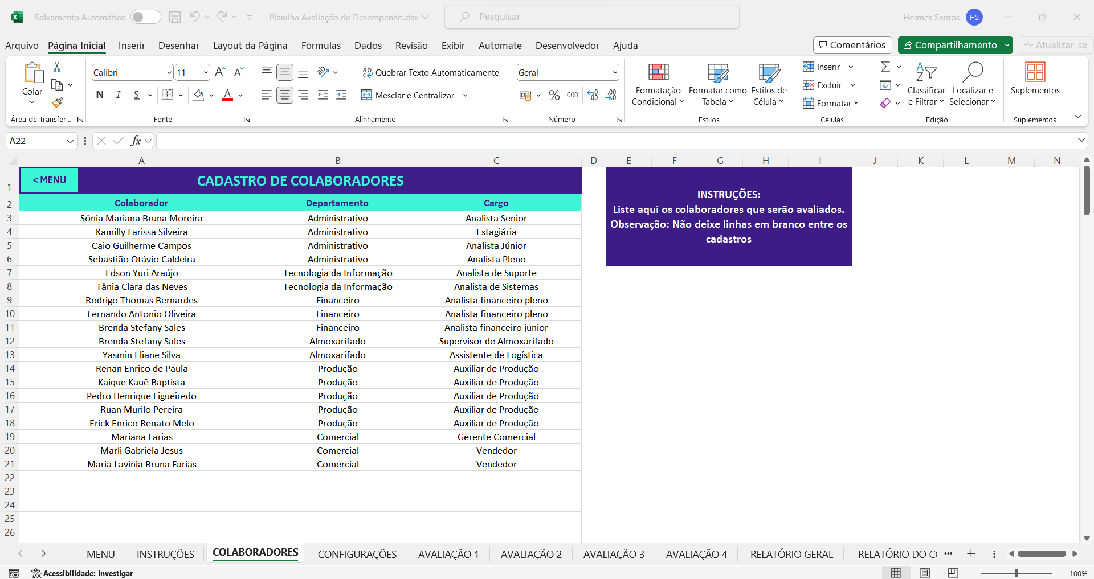This screenshot has width=1094, height=579.
Task: Click the undo arrow icon
Action: point(195,17)
